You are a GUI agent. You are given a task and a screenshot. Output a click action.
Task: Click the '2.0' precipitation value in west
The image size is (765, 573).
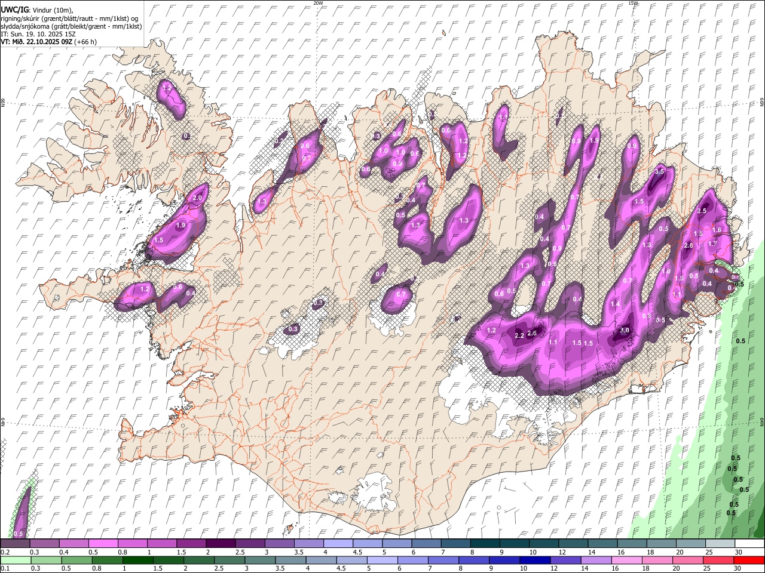[x=198, y=198]
